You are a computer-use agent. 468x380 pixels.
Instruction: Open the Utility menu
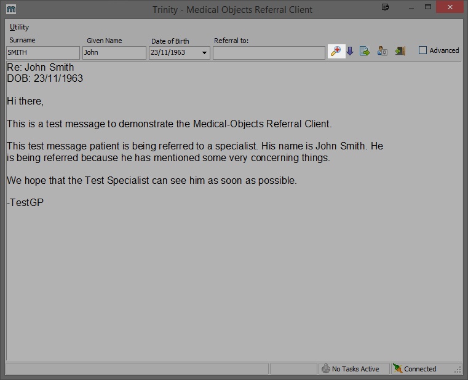[19, 27]
